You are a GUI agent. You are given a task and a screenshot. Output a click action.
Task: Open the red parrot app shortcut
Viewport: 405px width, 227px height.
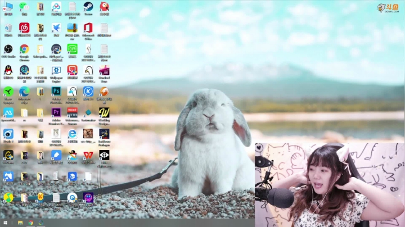point(105,7)
